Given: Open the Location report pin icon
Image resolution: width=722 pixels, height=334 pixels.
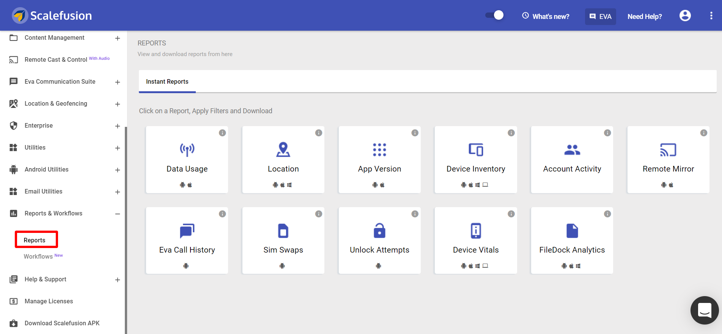Looking at the screenshot, I should 283,150.
